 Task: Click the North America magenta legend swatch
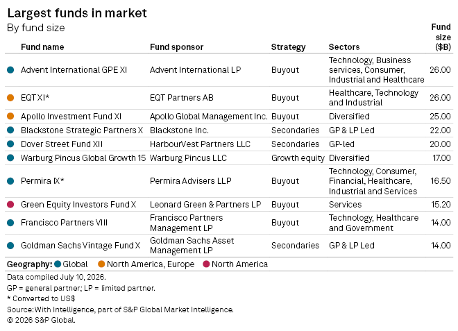pyautogui.click(x=206, y=264)
